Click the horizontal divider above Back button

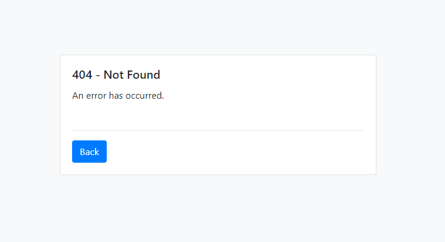(x=218, y=130)
